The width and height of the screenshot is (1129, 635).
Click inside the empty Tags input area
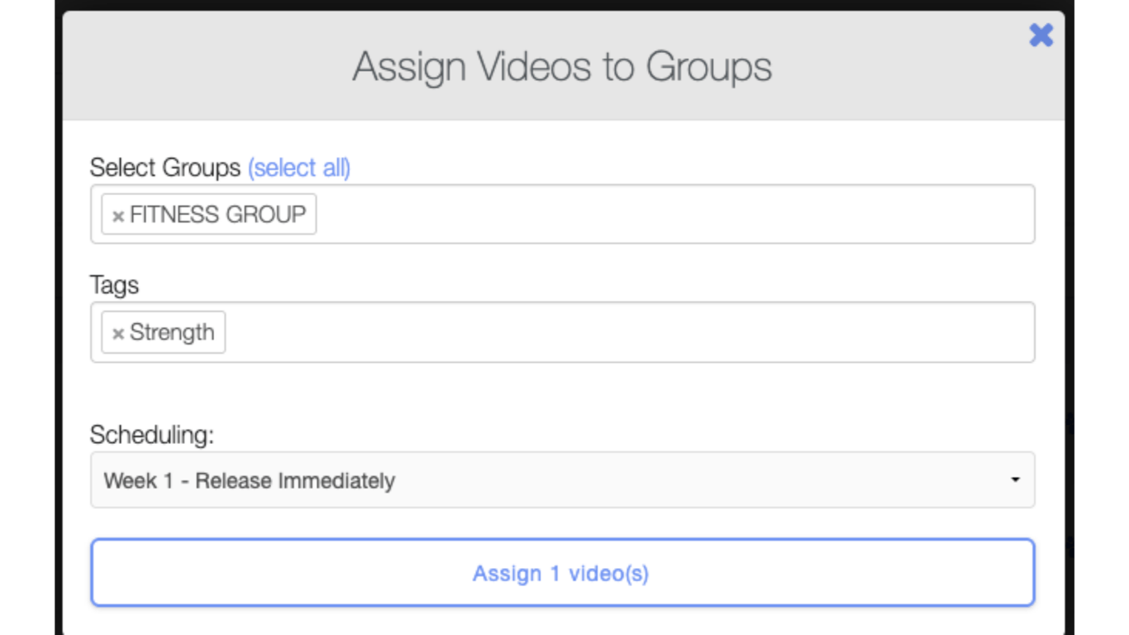point(579,332)
